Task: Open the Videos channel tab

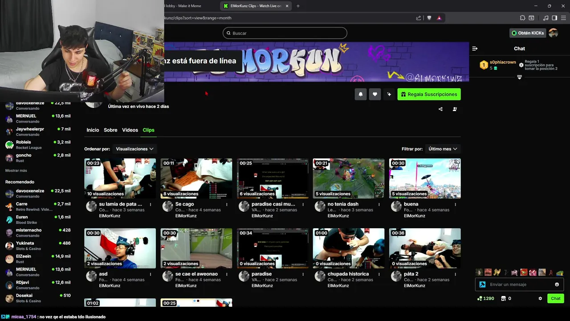Action: click(130, 130)
